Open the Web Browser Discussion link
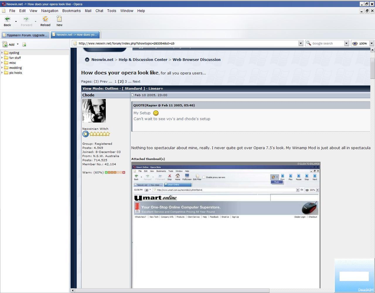Viewport: 375px width, 293px height. [x=197, y=59]
